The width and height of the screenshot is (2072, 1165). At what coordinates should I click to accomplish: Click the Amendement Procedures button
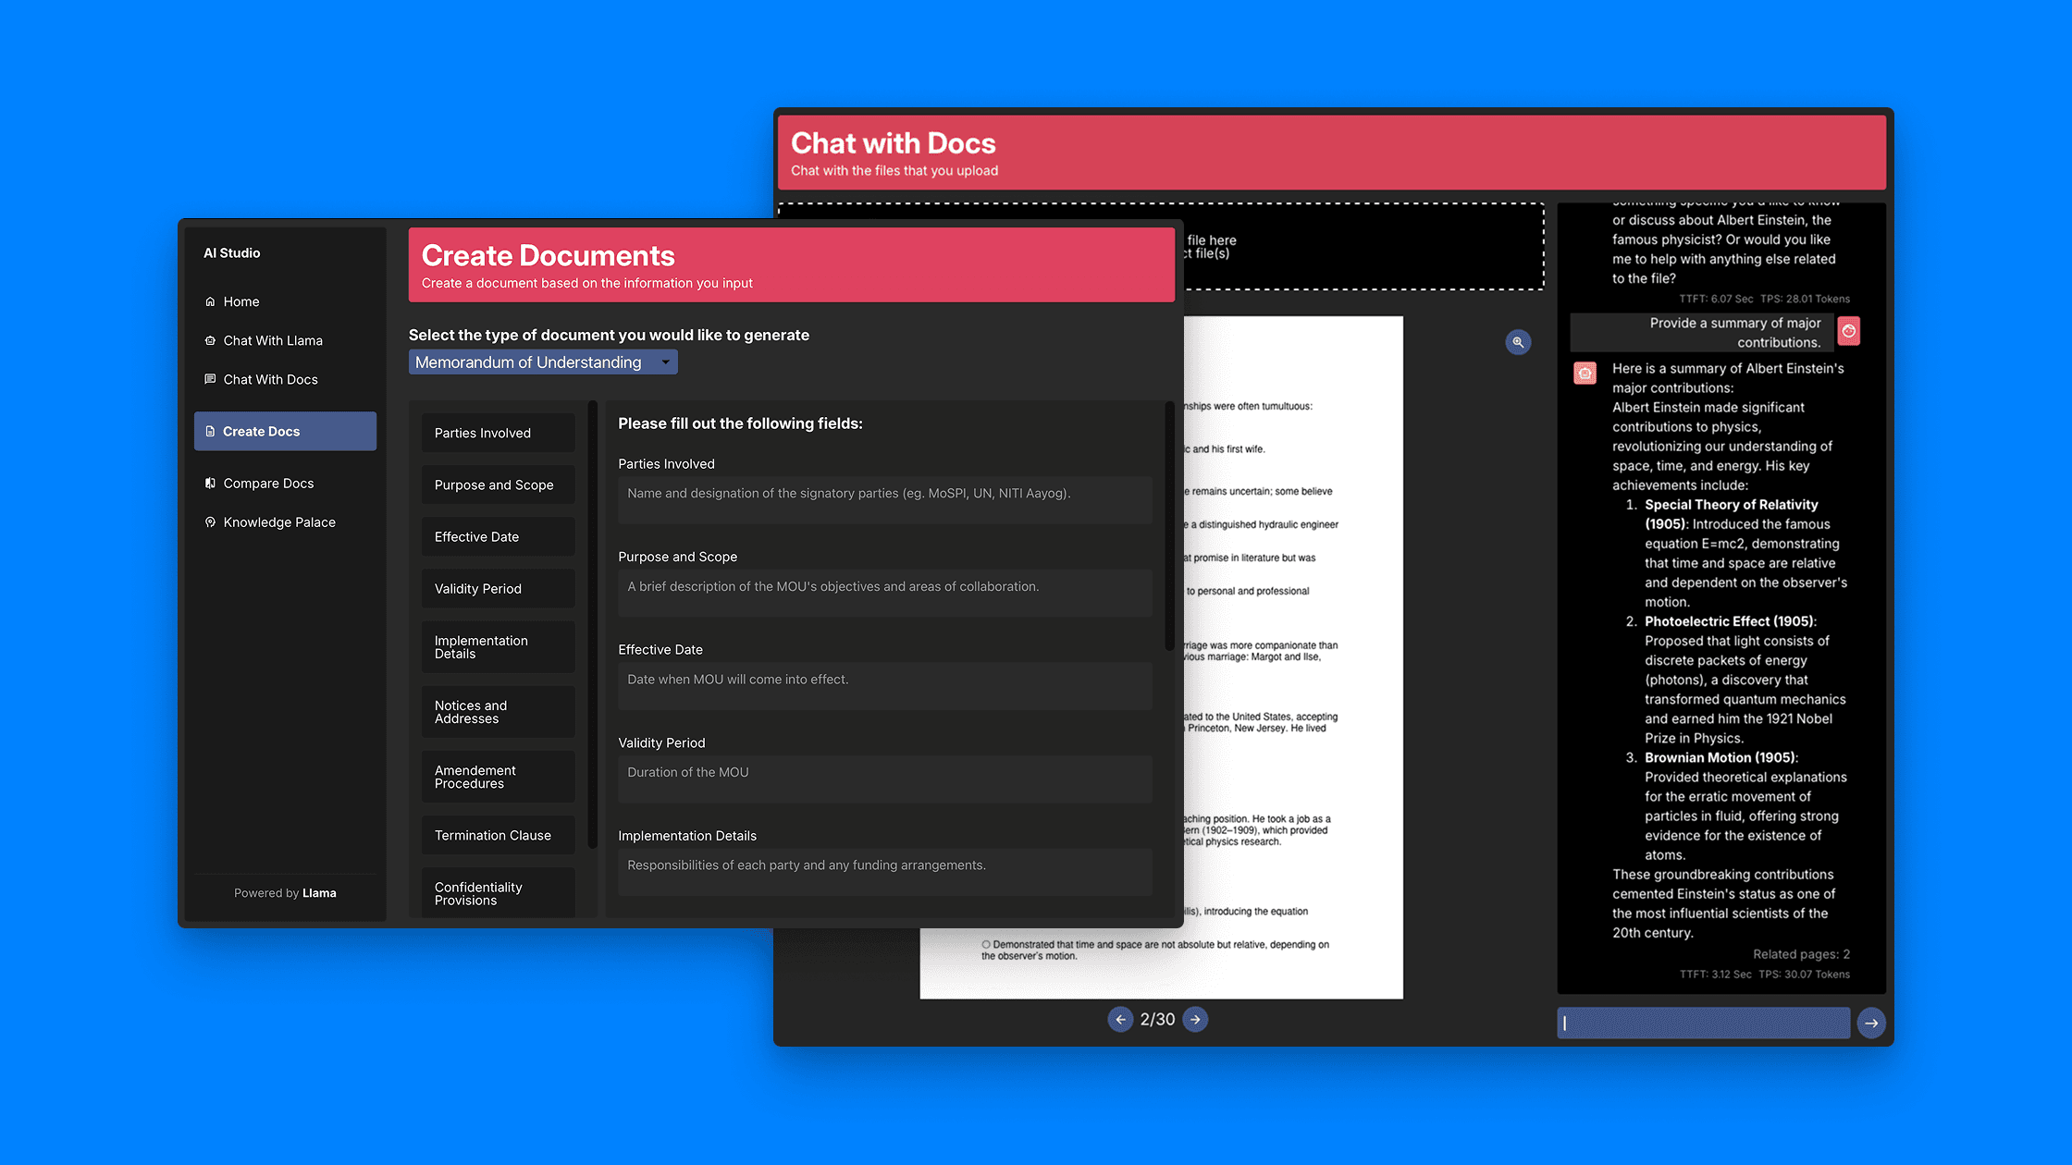(x=498, y=776)
